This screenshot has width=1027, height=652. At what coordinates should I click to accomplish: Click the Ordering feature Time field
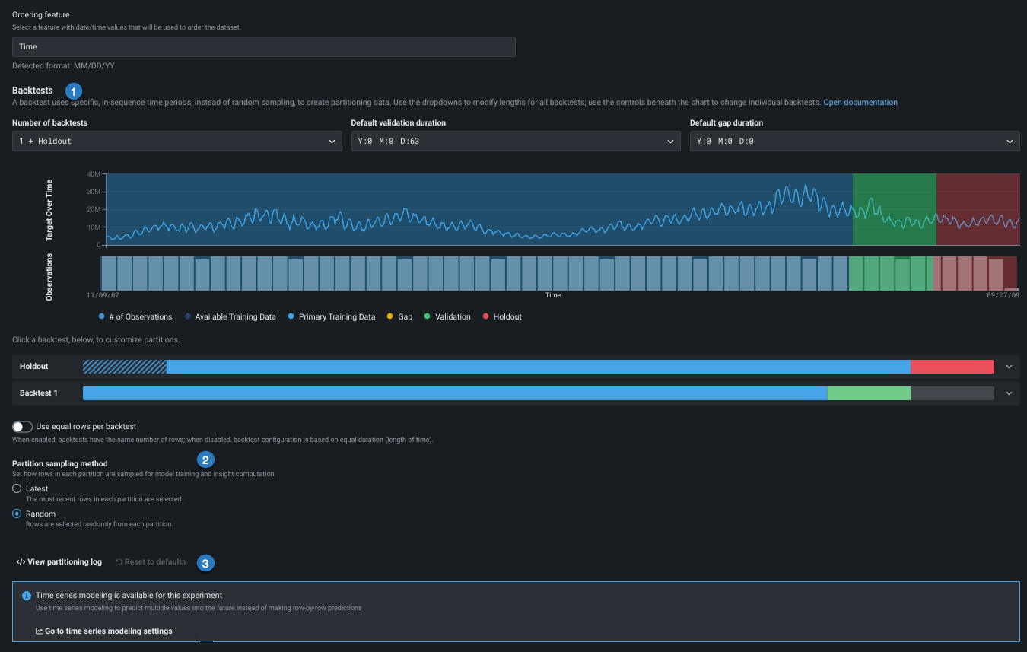(x=263, y=47)
